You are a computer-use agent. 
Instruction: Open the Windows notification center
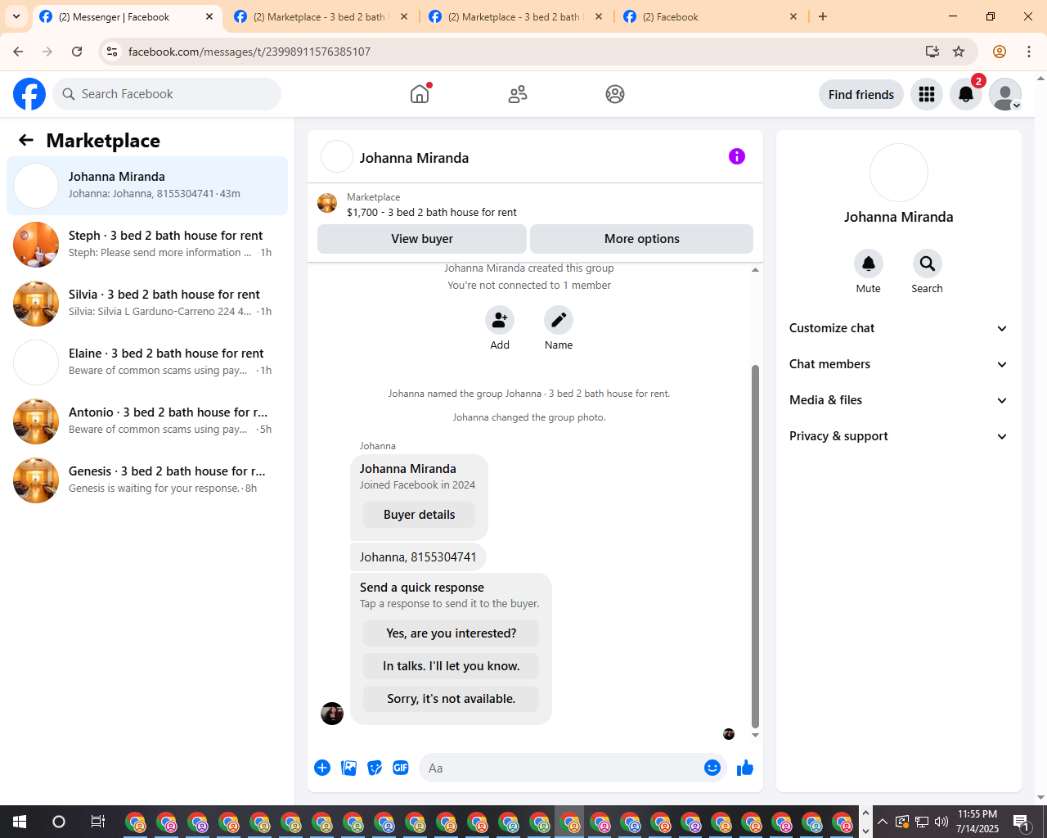(1021, 822)
